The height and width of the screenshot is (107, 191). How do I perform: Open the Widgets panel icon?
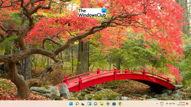[x=89, y=104]
